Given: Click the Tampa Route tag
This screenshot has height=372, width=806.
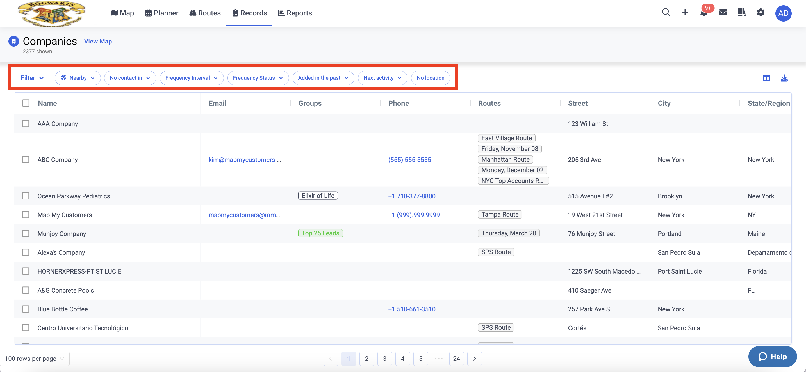Looking at the screenshot, I should (x=500, y=214).
